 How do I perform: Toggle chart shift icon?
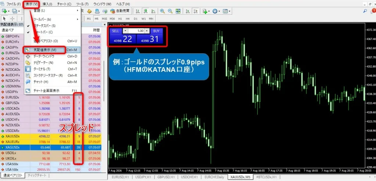[196, 11]
